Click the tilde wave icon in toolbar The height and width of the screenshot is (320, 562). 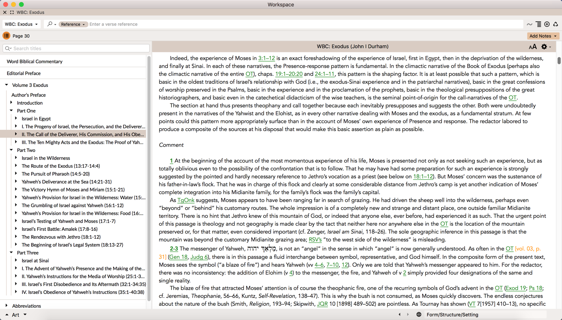pos(530,24)
